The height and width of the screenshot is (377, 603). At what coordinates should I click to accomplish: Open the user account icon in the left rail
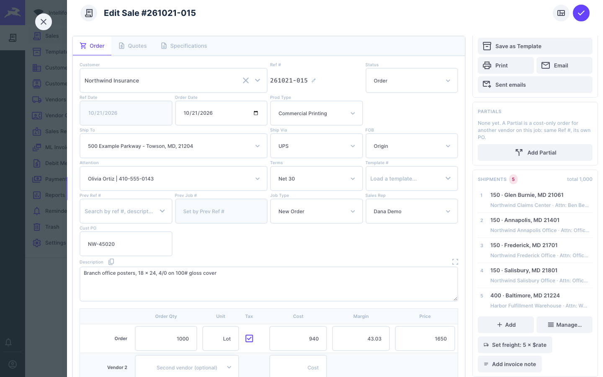click(x=13, y=364)
